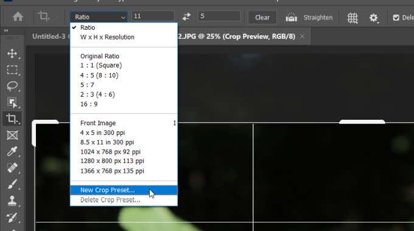Select the Rectangular Marquee tool
The image size is (414, 231).
12,70
